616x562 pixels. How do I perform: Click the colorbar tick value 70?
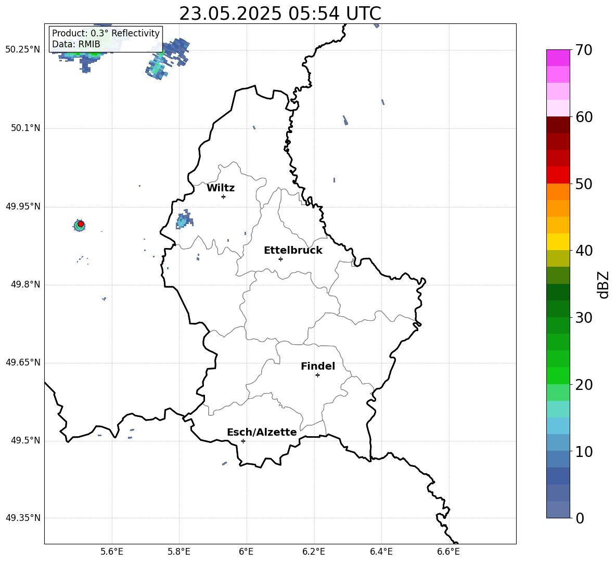pos(584,50)
